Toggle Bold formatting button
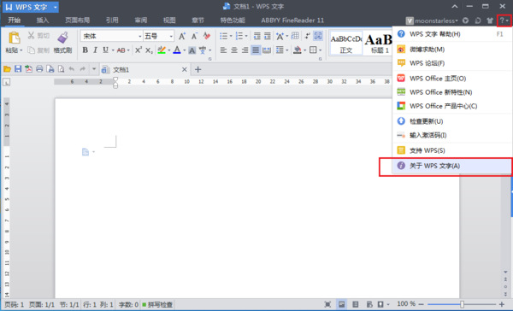Image resolution: width=513 pixels, height=311 pixels. click(x=85, y=50)
